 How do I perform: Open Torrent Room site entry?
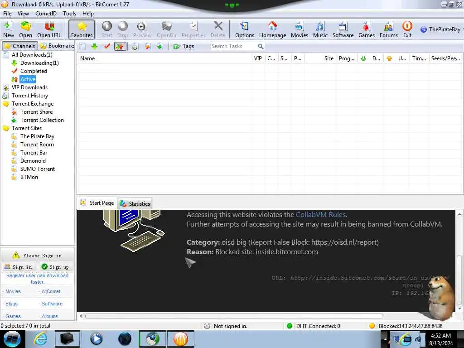[37, 145]
